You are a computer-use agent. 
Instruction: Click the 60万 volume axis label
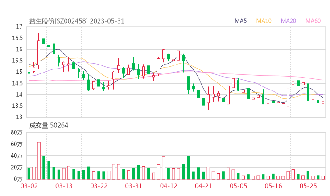pyautogui.click(x=16, y=144)
